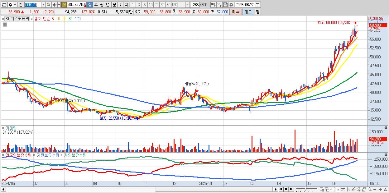Click the 주 market type button

click(10, 5)
